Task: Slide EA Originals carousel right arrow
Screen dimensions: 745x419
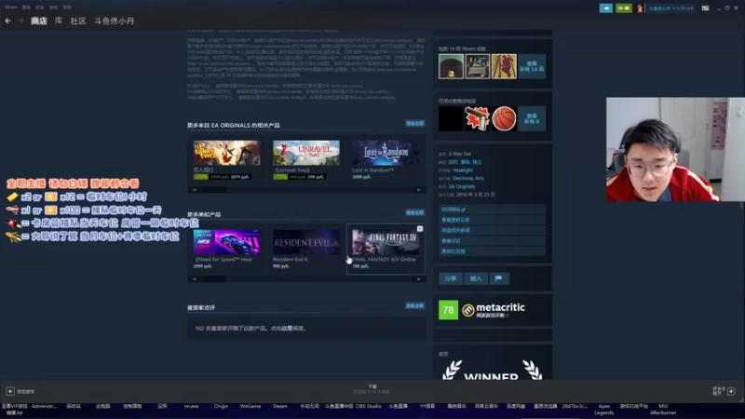Action: pos(418,190)
